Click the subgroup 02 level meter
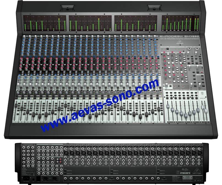Viewport: 222px width, 185px height. click(167, 23)
